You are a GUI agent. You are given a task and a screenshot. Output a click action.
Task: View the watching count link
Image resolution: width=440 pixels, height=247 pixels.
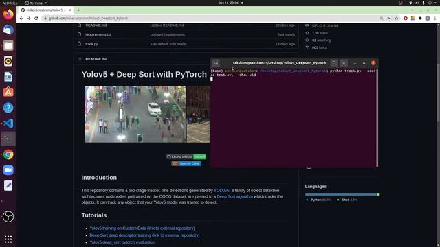321,40
